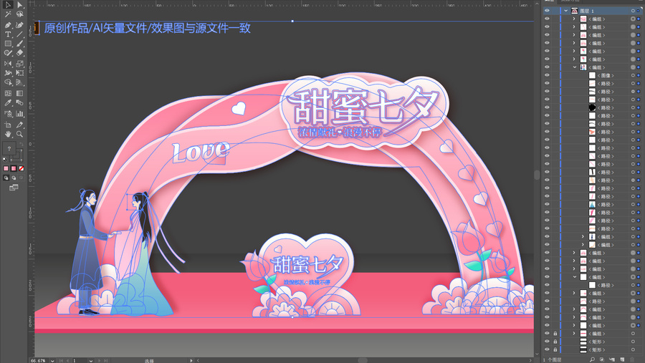Select the Line Segment tool

click(19, 34)
